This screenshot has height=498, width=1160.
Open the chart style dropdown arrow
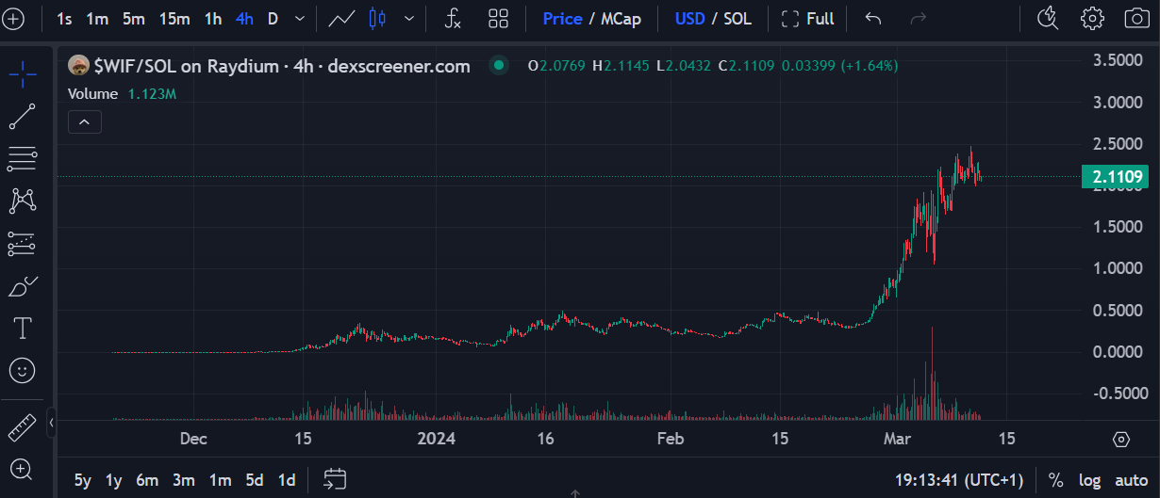pyautogui.click(x=409, y=18)
